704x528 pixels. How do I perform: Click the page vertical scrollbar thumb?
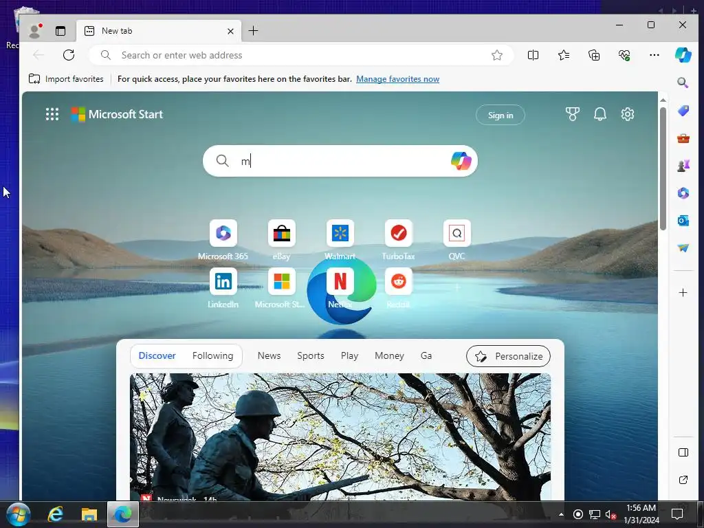pos(663,169)
